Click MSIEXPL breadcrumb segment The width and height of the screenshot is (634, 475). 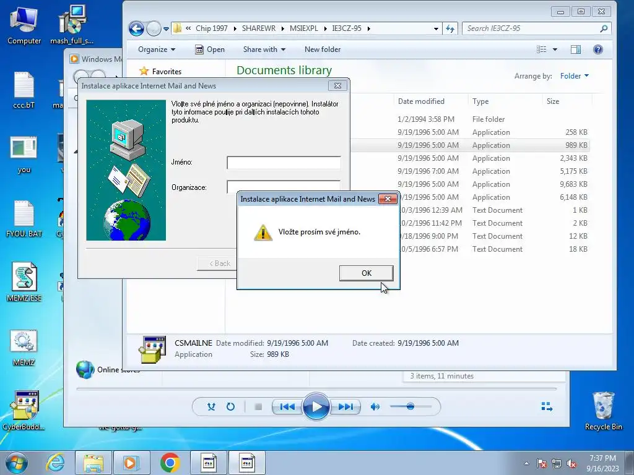[303, 28]
